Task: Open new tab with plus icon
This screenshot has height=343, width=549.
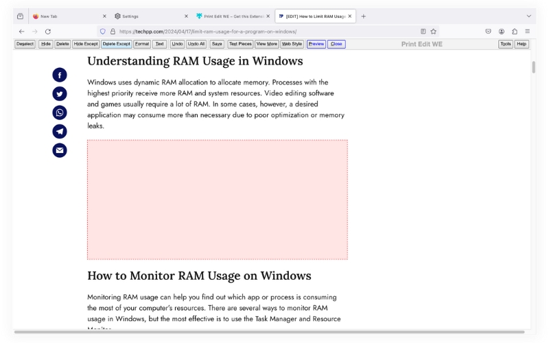Action: click(364, 16)
